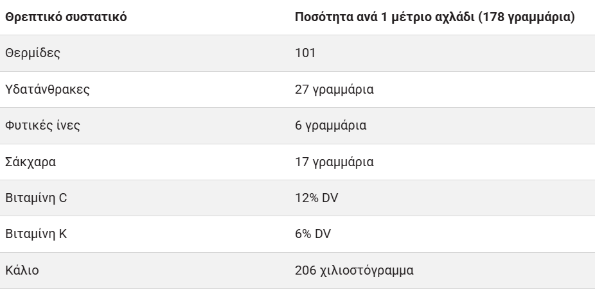Click the '12%' figure for Βιταμίνη C
Screen dimensions: 595x290
[x=306, y=198]
